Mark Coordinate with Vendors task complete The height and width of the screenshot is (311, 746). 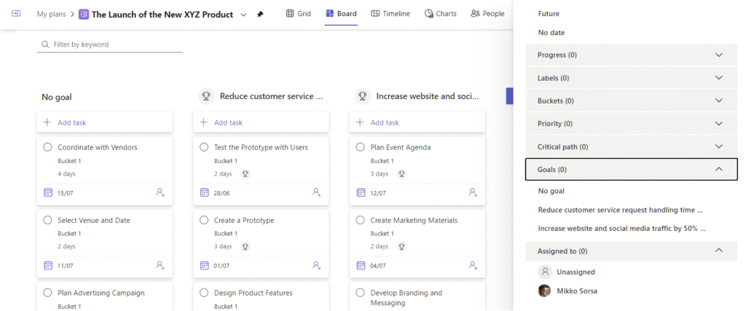pos(47,147)
